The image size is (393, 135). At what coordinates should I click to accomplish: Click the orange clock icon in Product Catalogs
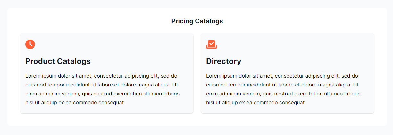(x=30, y=44)
